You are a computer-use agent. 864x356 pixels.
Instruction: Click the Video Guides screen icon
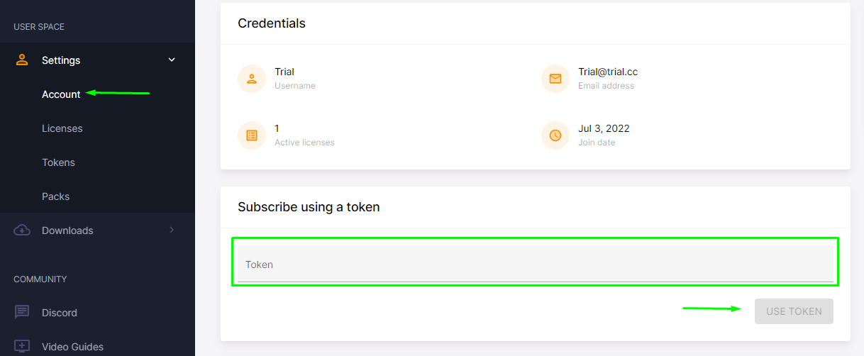point(22,347)
